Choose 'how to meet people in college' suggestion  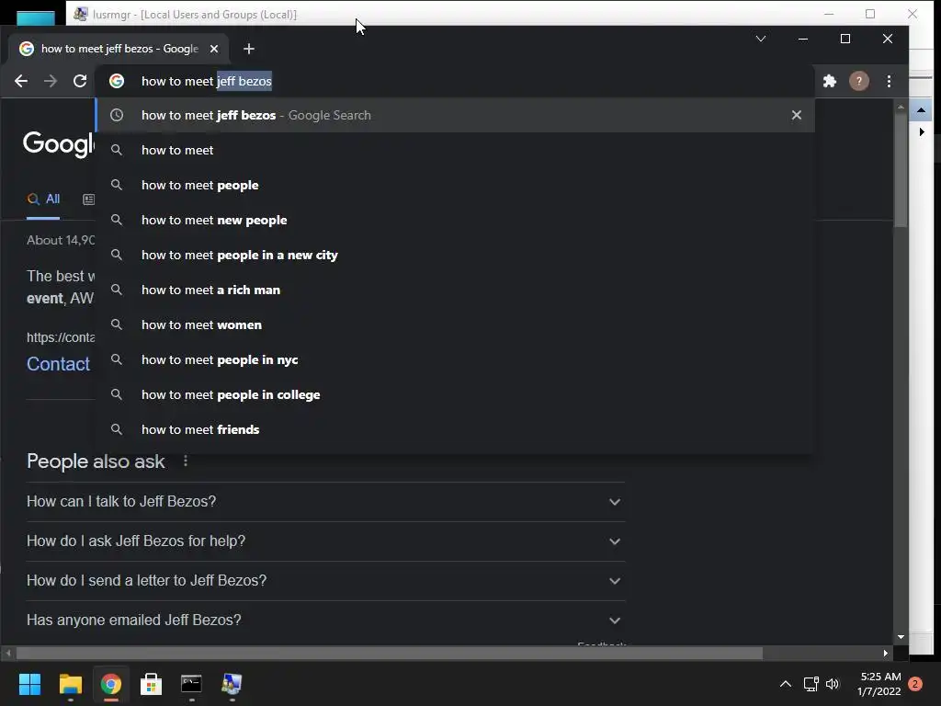coord(455,394)
